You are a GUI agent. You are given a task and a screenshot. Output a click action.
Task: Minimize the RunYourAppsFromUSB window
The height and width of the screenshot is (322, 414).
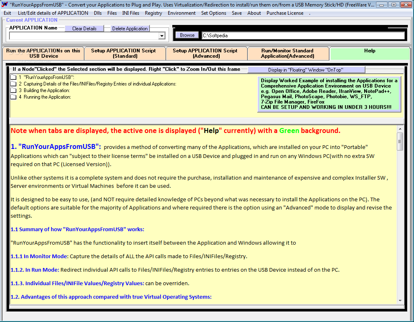[x=381, y=5]
